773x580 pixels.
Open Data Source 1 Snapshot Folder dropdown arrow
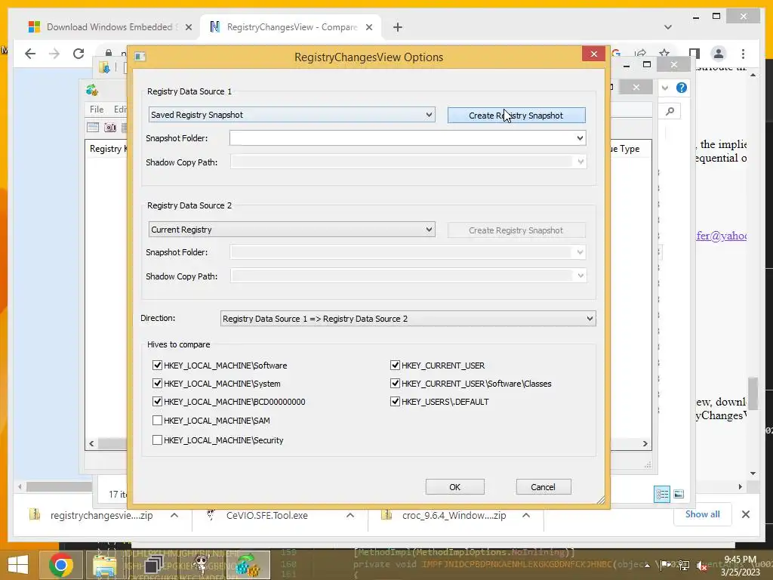[x=580, y=138]
